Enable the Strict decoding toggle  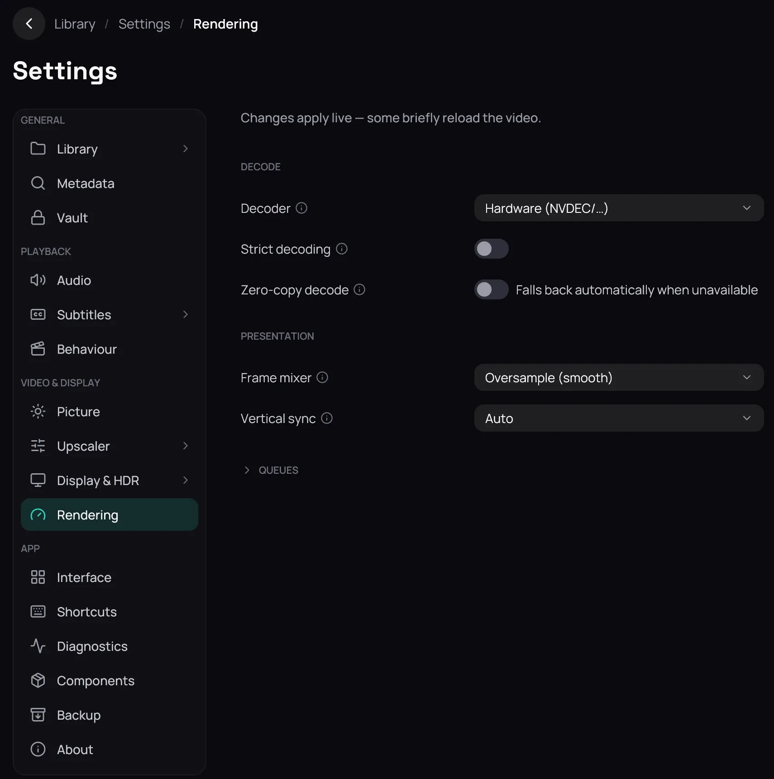point(492,249)
